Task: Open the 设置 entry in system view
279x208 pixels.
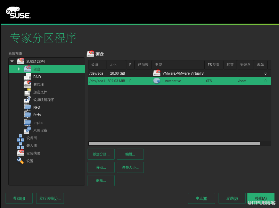Action: [30, 161]
